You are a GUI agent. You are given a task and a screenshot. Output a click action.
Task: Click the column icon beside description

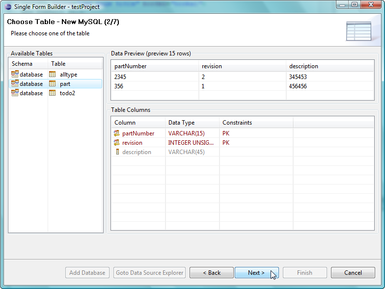pos(117,152)
